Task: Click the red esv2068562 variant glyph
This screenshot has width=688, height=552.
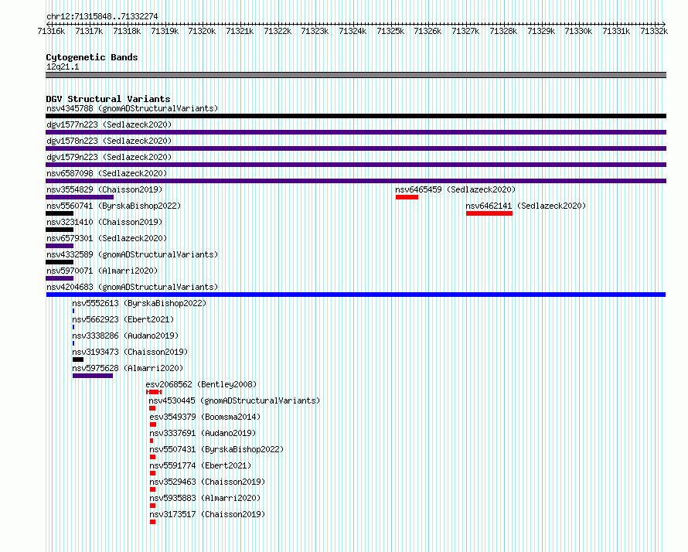Action: [154, 392]
